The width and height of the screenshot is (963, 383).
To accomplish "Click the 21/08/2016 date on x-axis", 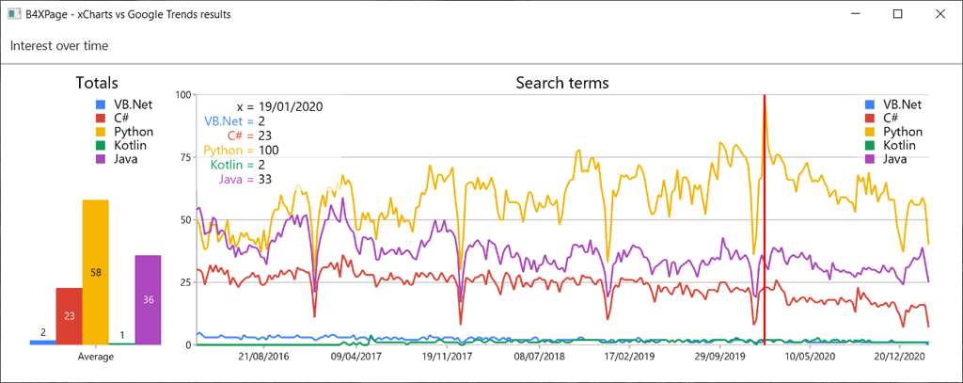I will 263,358.
